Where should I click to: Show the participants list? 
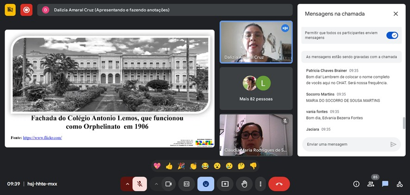[x=371, y=184]
